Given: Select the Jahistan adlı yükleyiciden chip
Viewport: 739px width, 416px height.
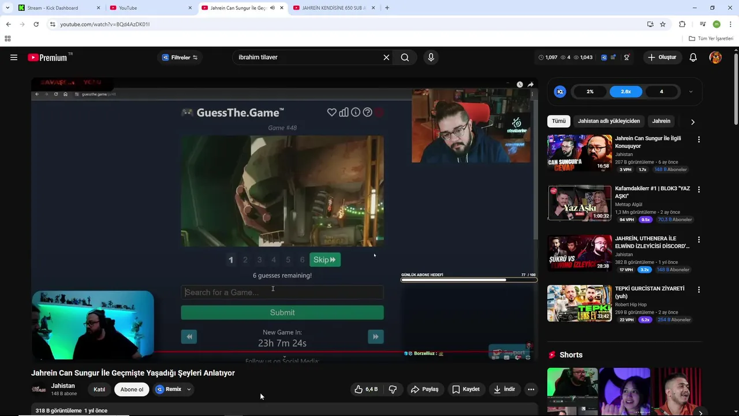Looking at the screenshot, I should (x=609, y=121).
